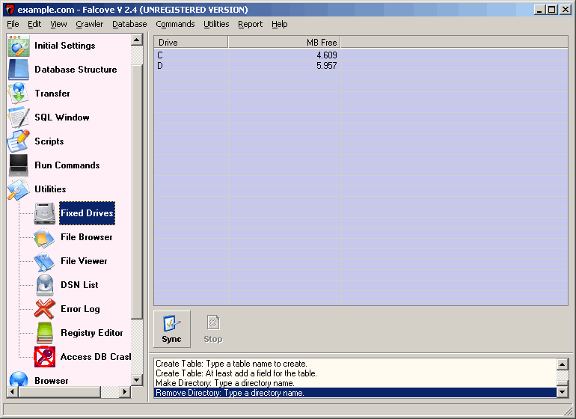Open the Report menu

click(250, 24)
